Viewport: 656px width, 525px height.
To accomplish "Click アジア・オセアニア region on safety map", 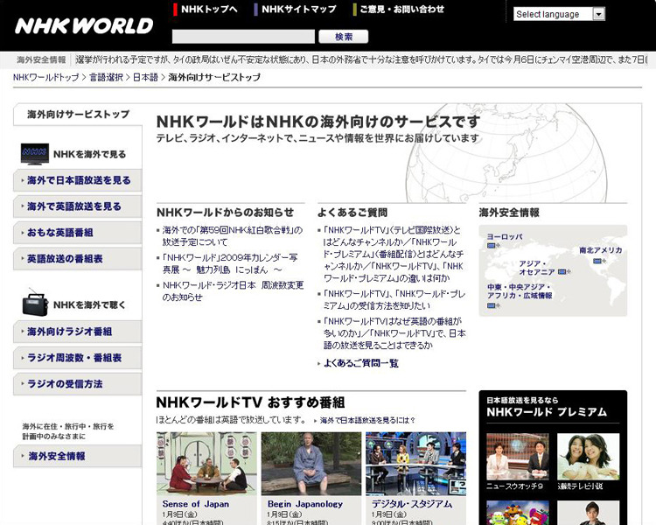I will [537, 268].
